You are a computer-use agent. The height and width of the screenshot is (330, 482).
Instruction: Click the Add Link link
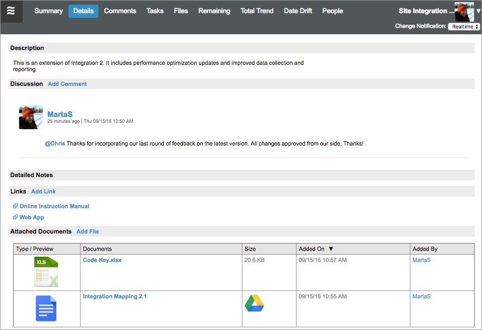click(43, 191)
